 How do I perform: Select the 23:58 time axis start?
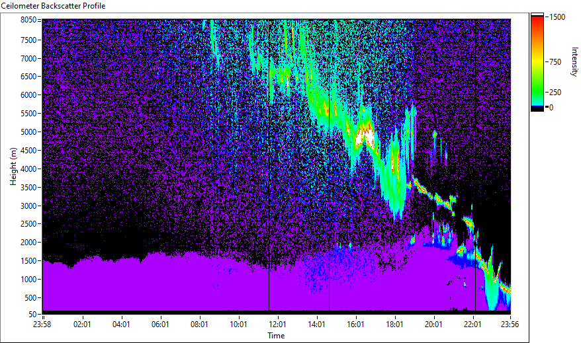pyautogui.click(x=42, y=324)
